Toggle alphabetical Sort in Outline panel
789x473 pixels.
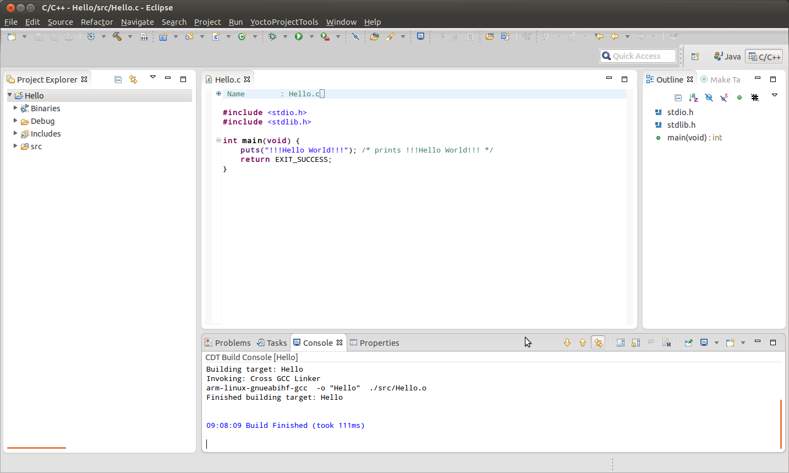point(693,97)
